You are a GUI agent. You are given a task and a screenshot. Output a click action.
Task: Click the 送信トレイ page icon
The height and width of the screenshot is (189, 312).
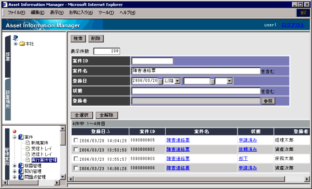click(x=28, y=154)
